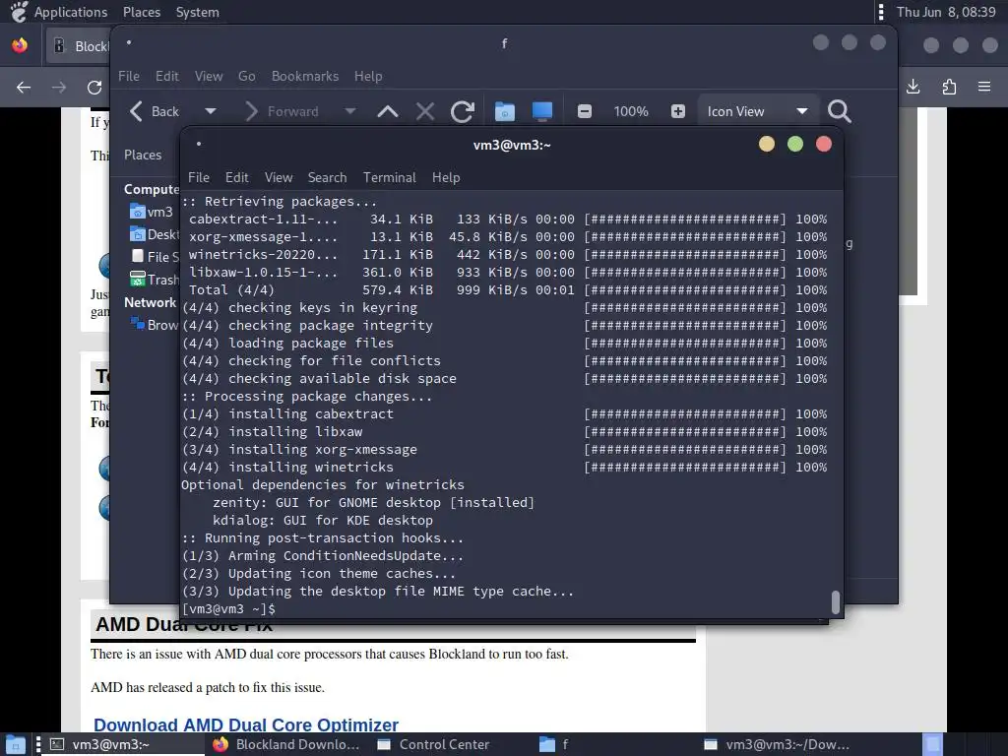Open Places menu in top panel
Viewport: 1008px width, 756px height.
coord(142,12)
